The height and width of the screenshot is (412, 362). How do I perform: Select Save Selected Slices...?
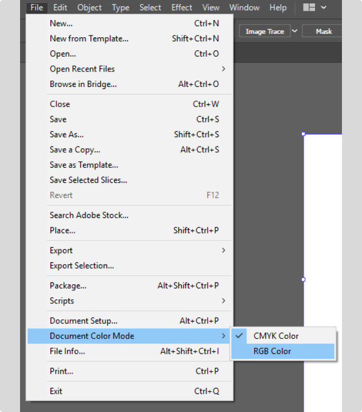pyautogui.click(x=130, y=180)
